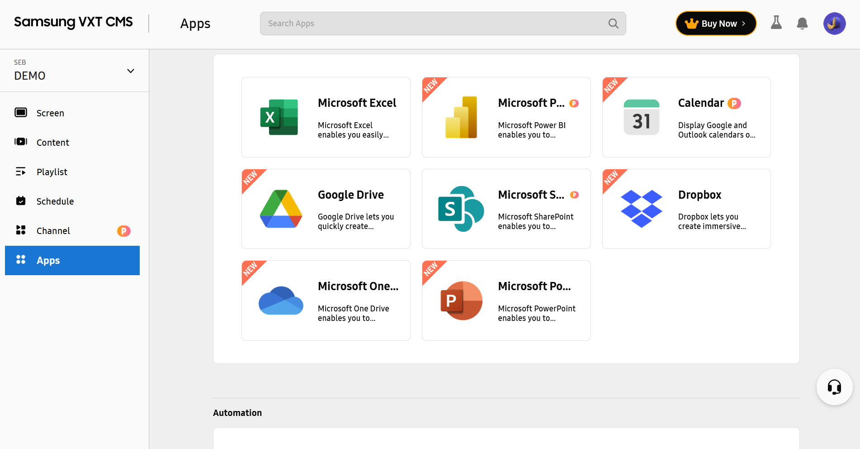Screen dimensions: 860x449
Task: Click the Samsung VXT CMS logo
Action: 73,22
